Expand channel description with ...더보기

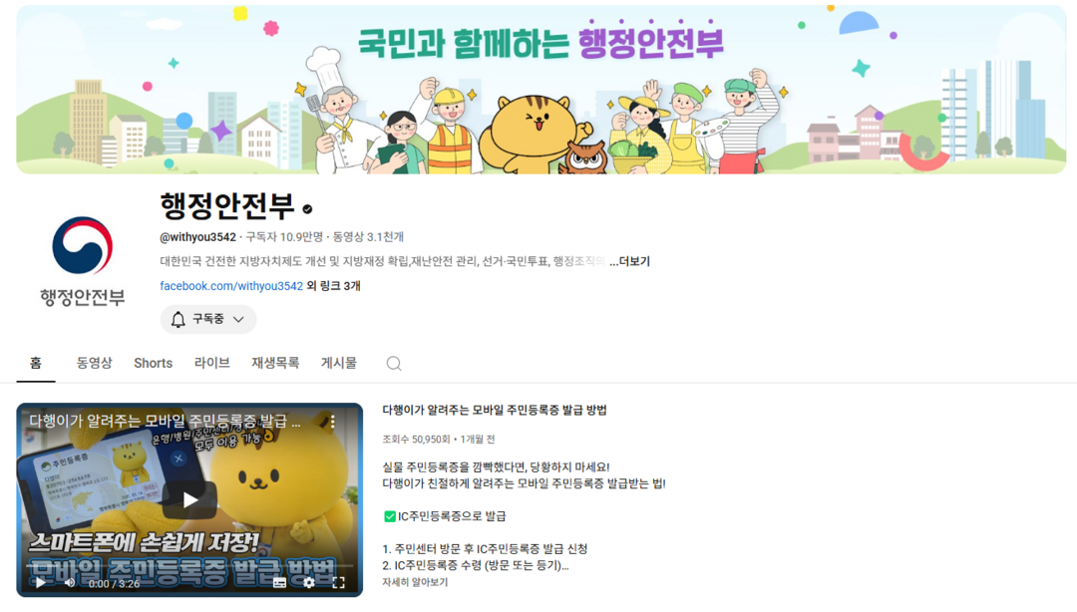(629, 262)
